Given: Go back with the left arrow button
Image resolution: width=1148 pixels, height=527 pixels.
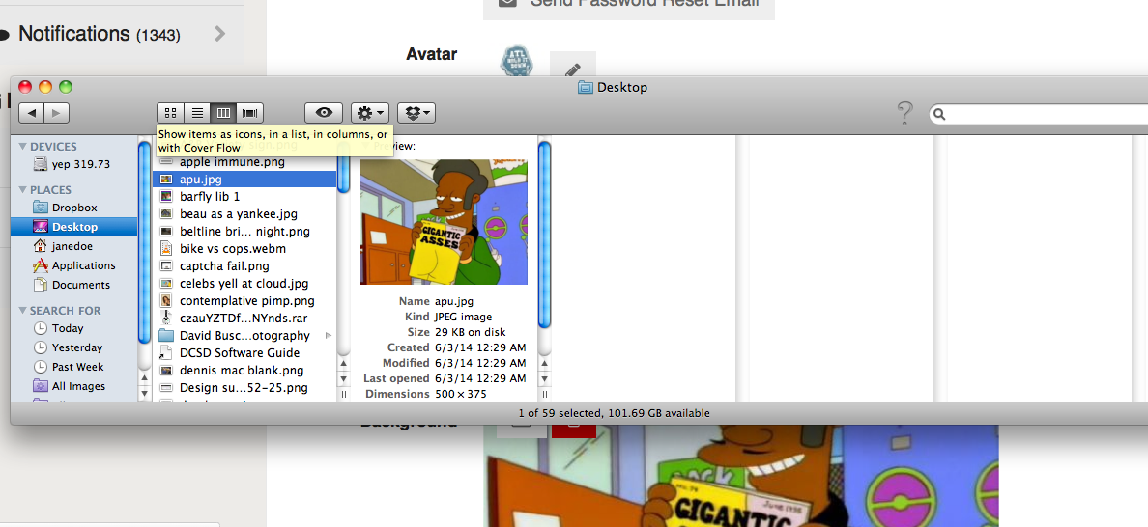Looking at the screenshot, I should (x=32, y=113).
